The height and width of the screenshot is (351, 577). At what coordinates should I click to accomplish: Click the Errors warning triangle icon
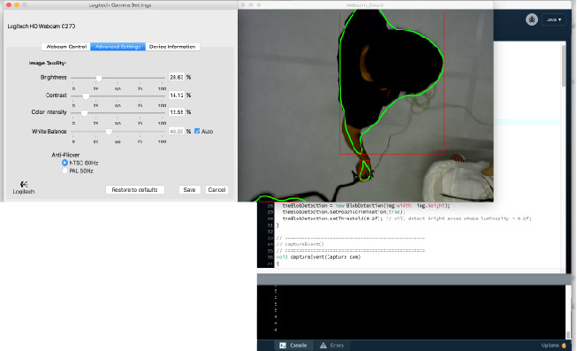point(323,345)
